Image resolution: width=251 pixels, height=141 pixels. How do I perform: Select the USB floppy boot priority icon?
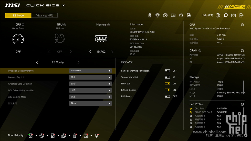pyautogui.click(x=86, y=136)
